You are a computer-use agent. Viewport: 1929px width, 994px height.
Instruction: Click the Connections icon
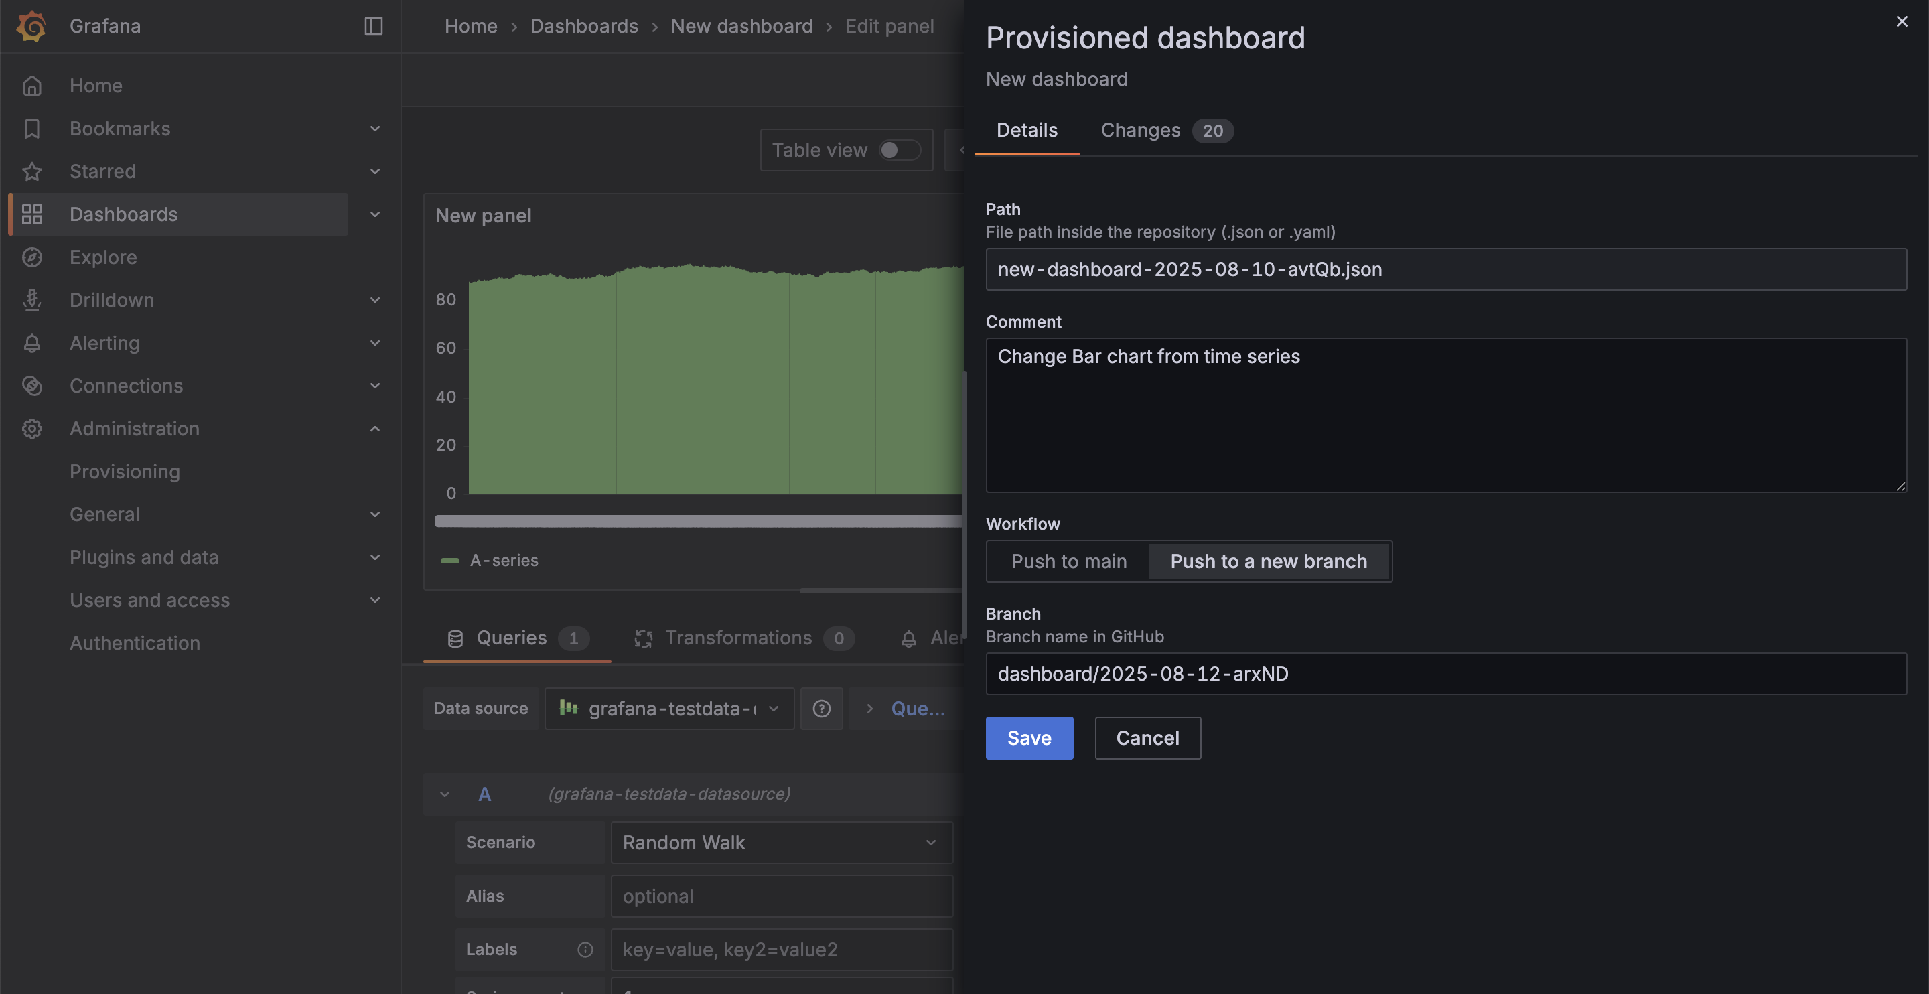tap(31, 386)
